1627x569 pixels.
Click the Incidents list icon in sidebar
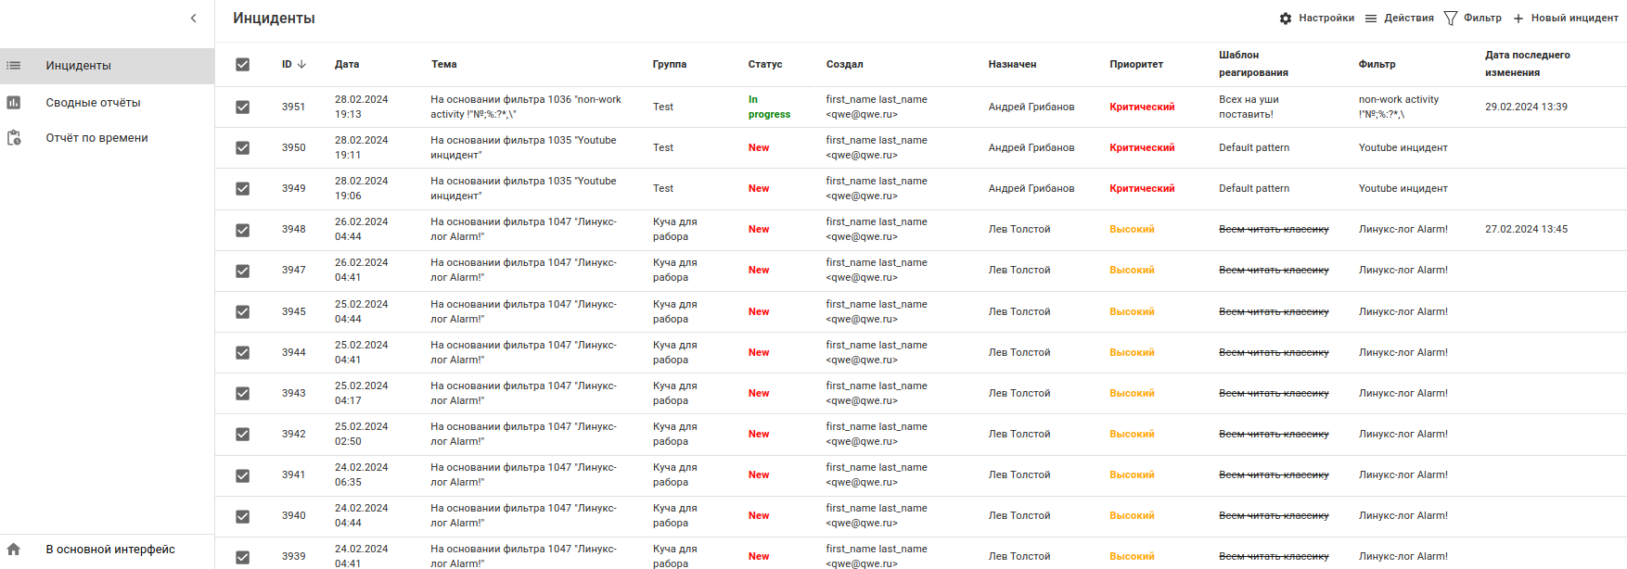(14, 66)
